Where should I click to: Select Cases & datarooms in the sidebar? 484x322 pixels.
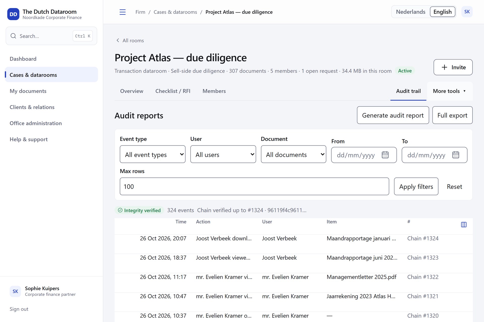(x=51, y=75)
